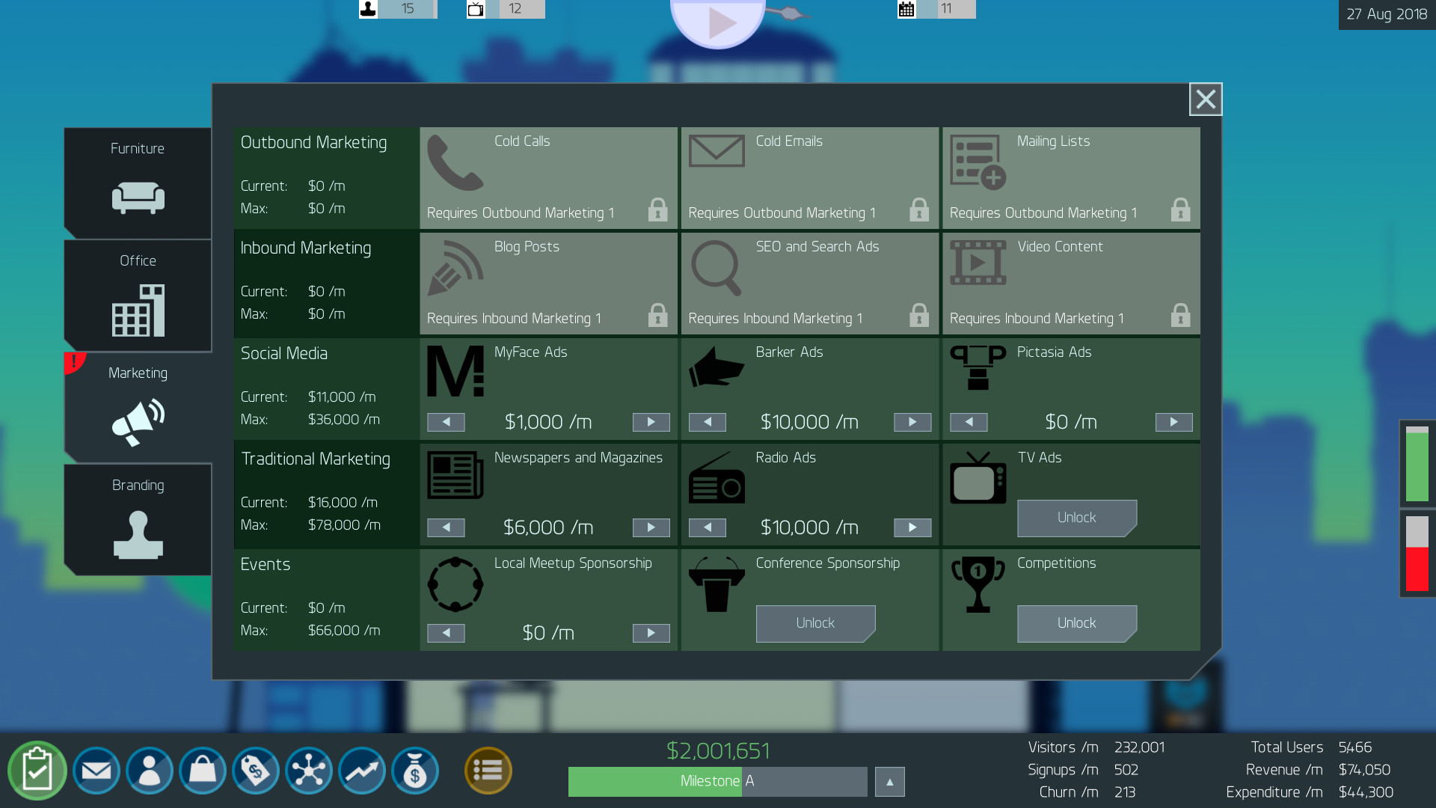Decrease Radio Ads budget

point(708,527)
